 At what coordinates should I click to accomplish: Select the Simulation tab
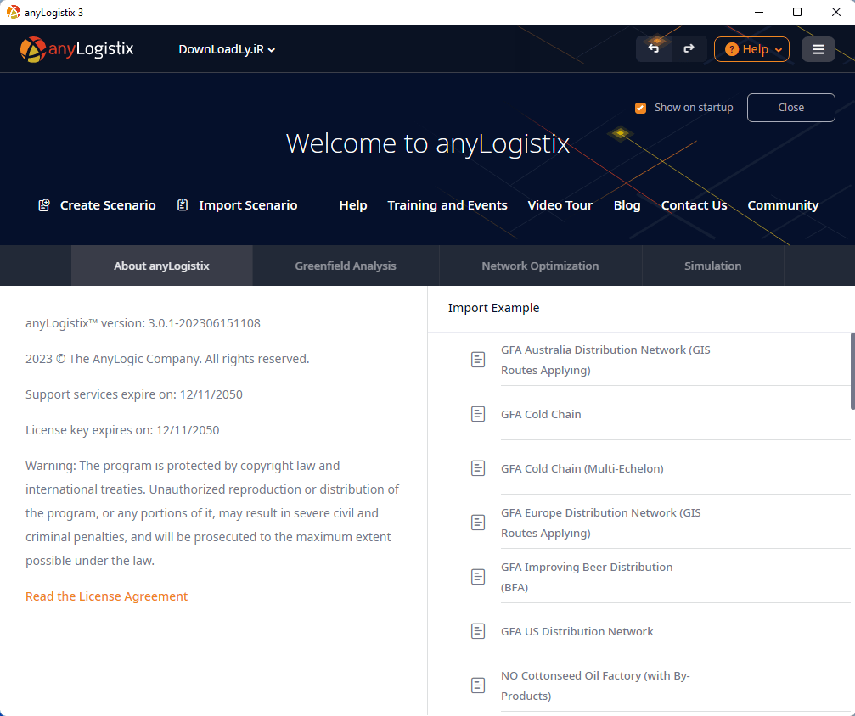[712, 266]
